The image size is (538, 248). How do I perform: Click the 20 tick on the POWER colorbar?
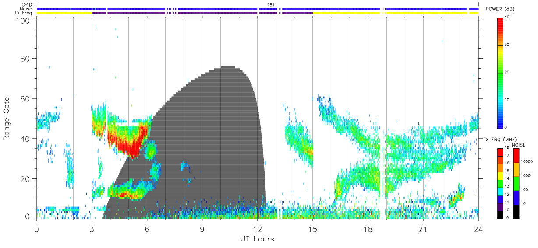[507, 72]
